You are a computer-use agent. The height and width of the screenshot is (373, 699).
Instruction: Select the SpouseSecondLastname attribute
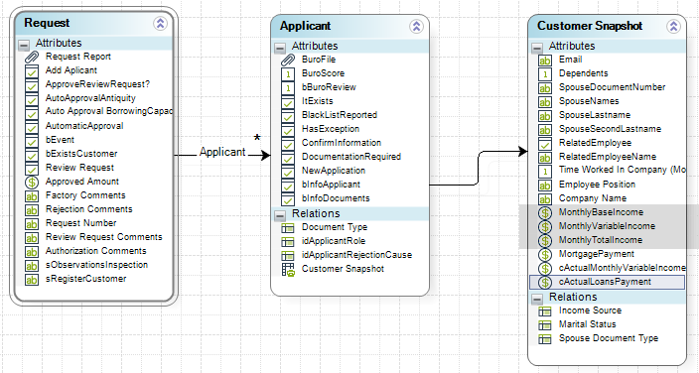[610, 129]
